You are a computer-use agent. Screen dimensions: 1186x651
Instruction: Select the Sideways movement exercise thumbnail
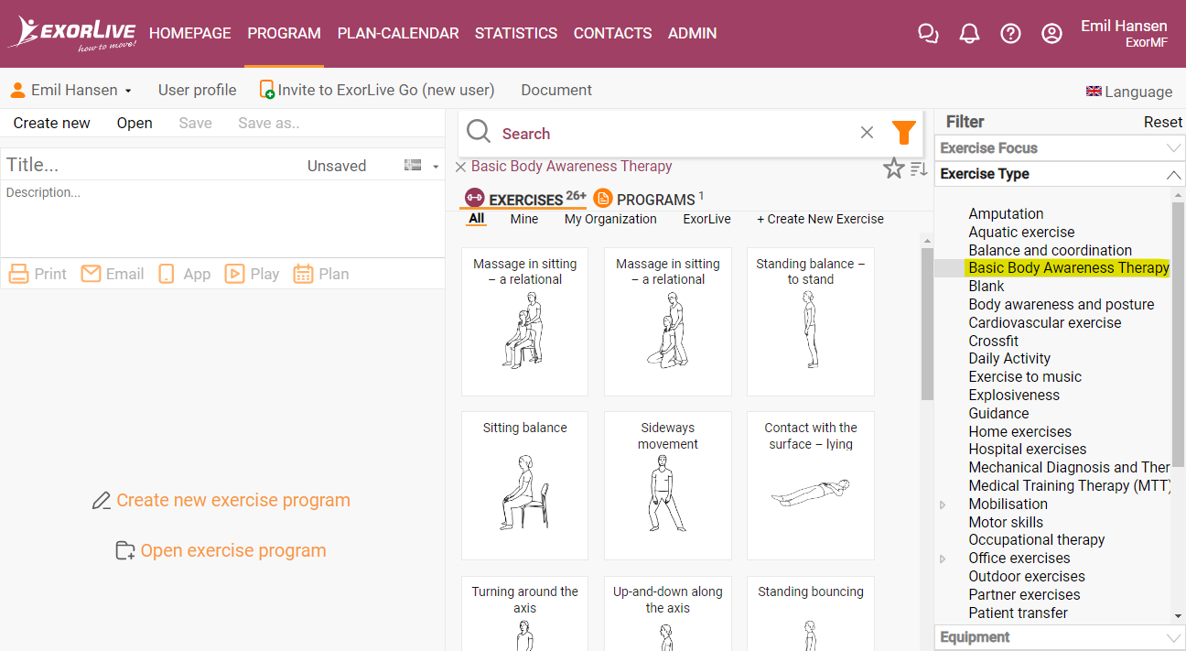pyautogui.click(x=668, y=485)
